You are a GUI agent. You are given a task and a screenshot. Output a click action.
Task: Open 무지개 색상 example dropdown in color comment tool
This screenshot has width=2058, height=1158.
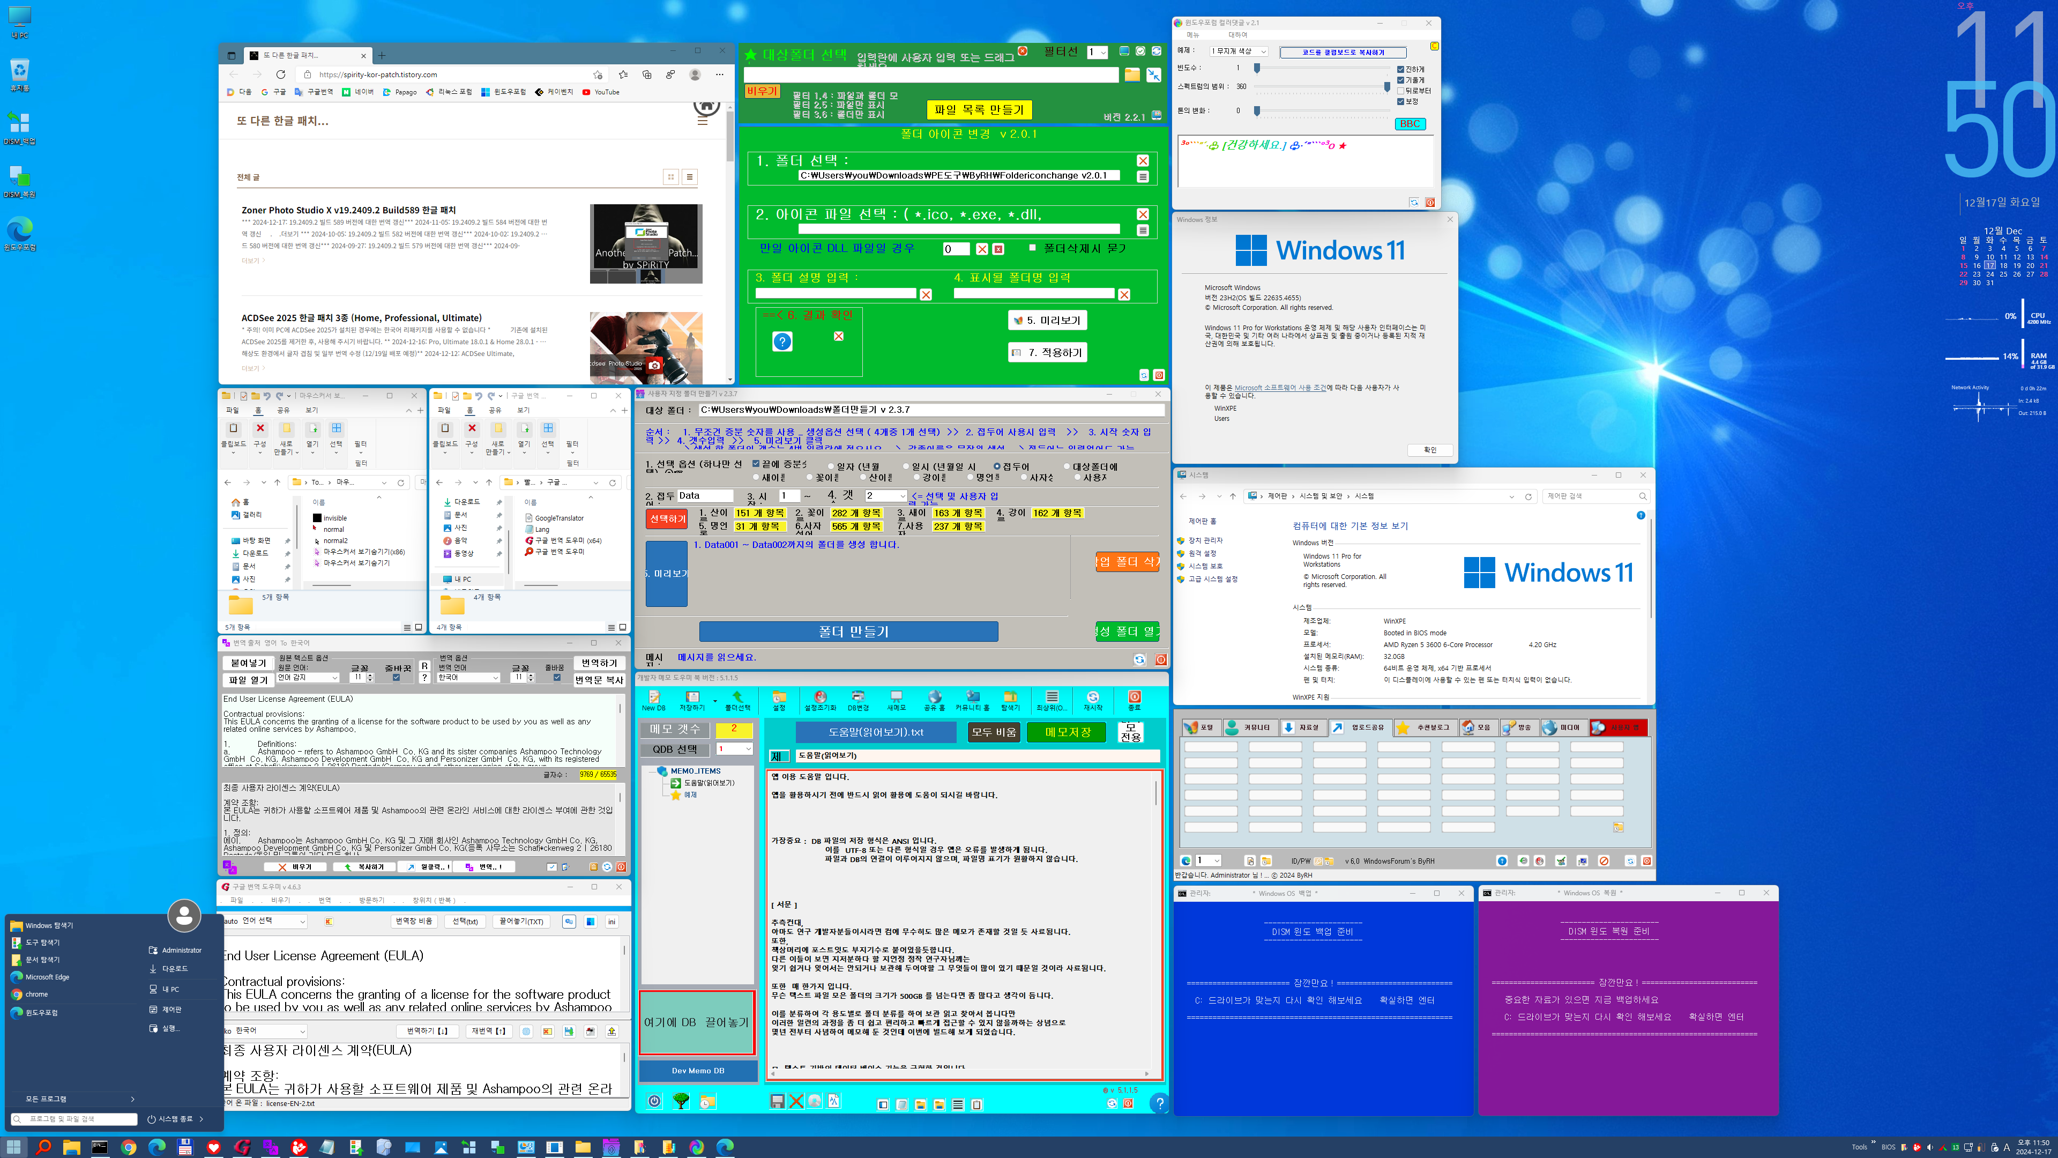pos(1239,51)
